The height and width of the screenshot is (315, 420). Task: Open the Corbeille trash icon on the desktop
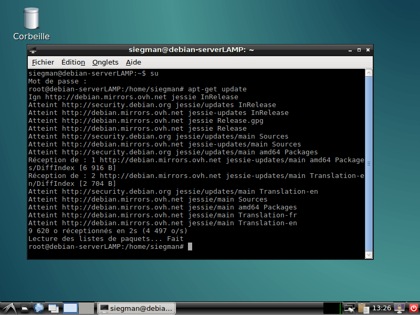30,21
